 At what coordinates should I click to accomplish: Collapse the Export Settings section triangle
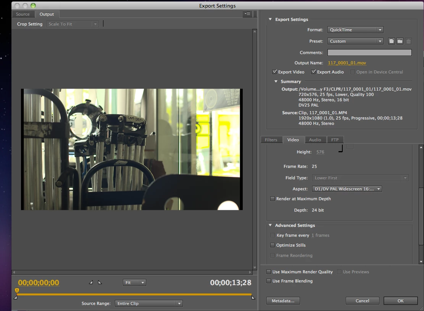(x=270, y=19)
